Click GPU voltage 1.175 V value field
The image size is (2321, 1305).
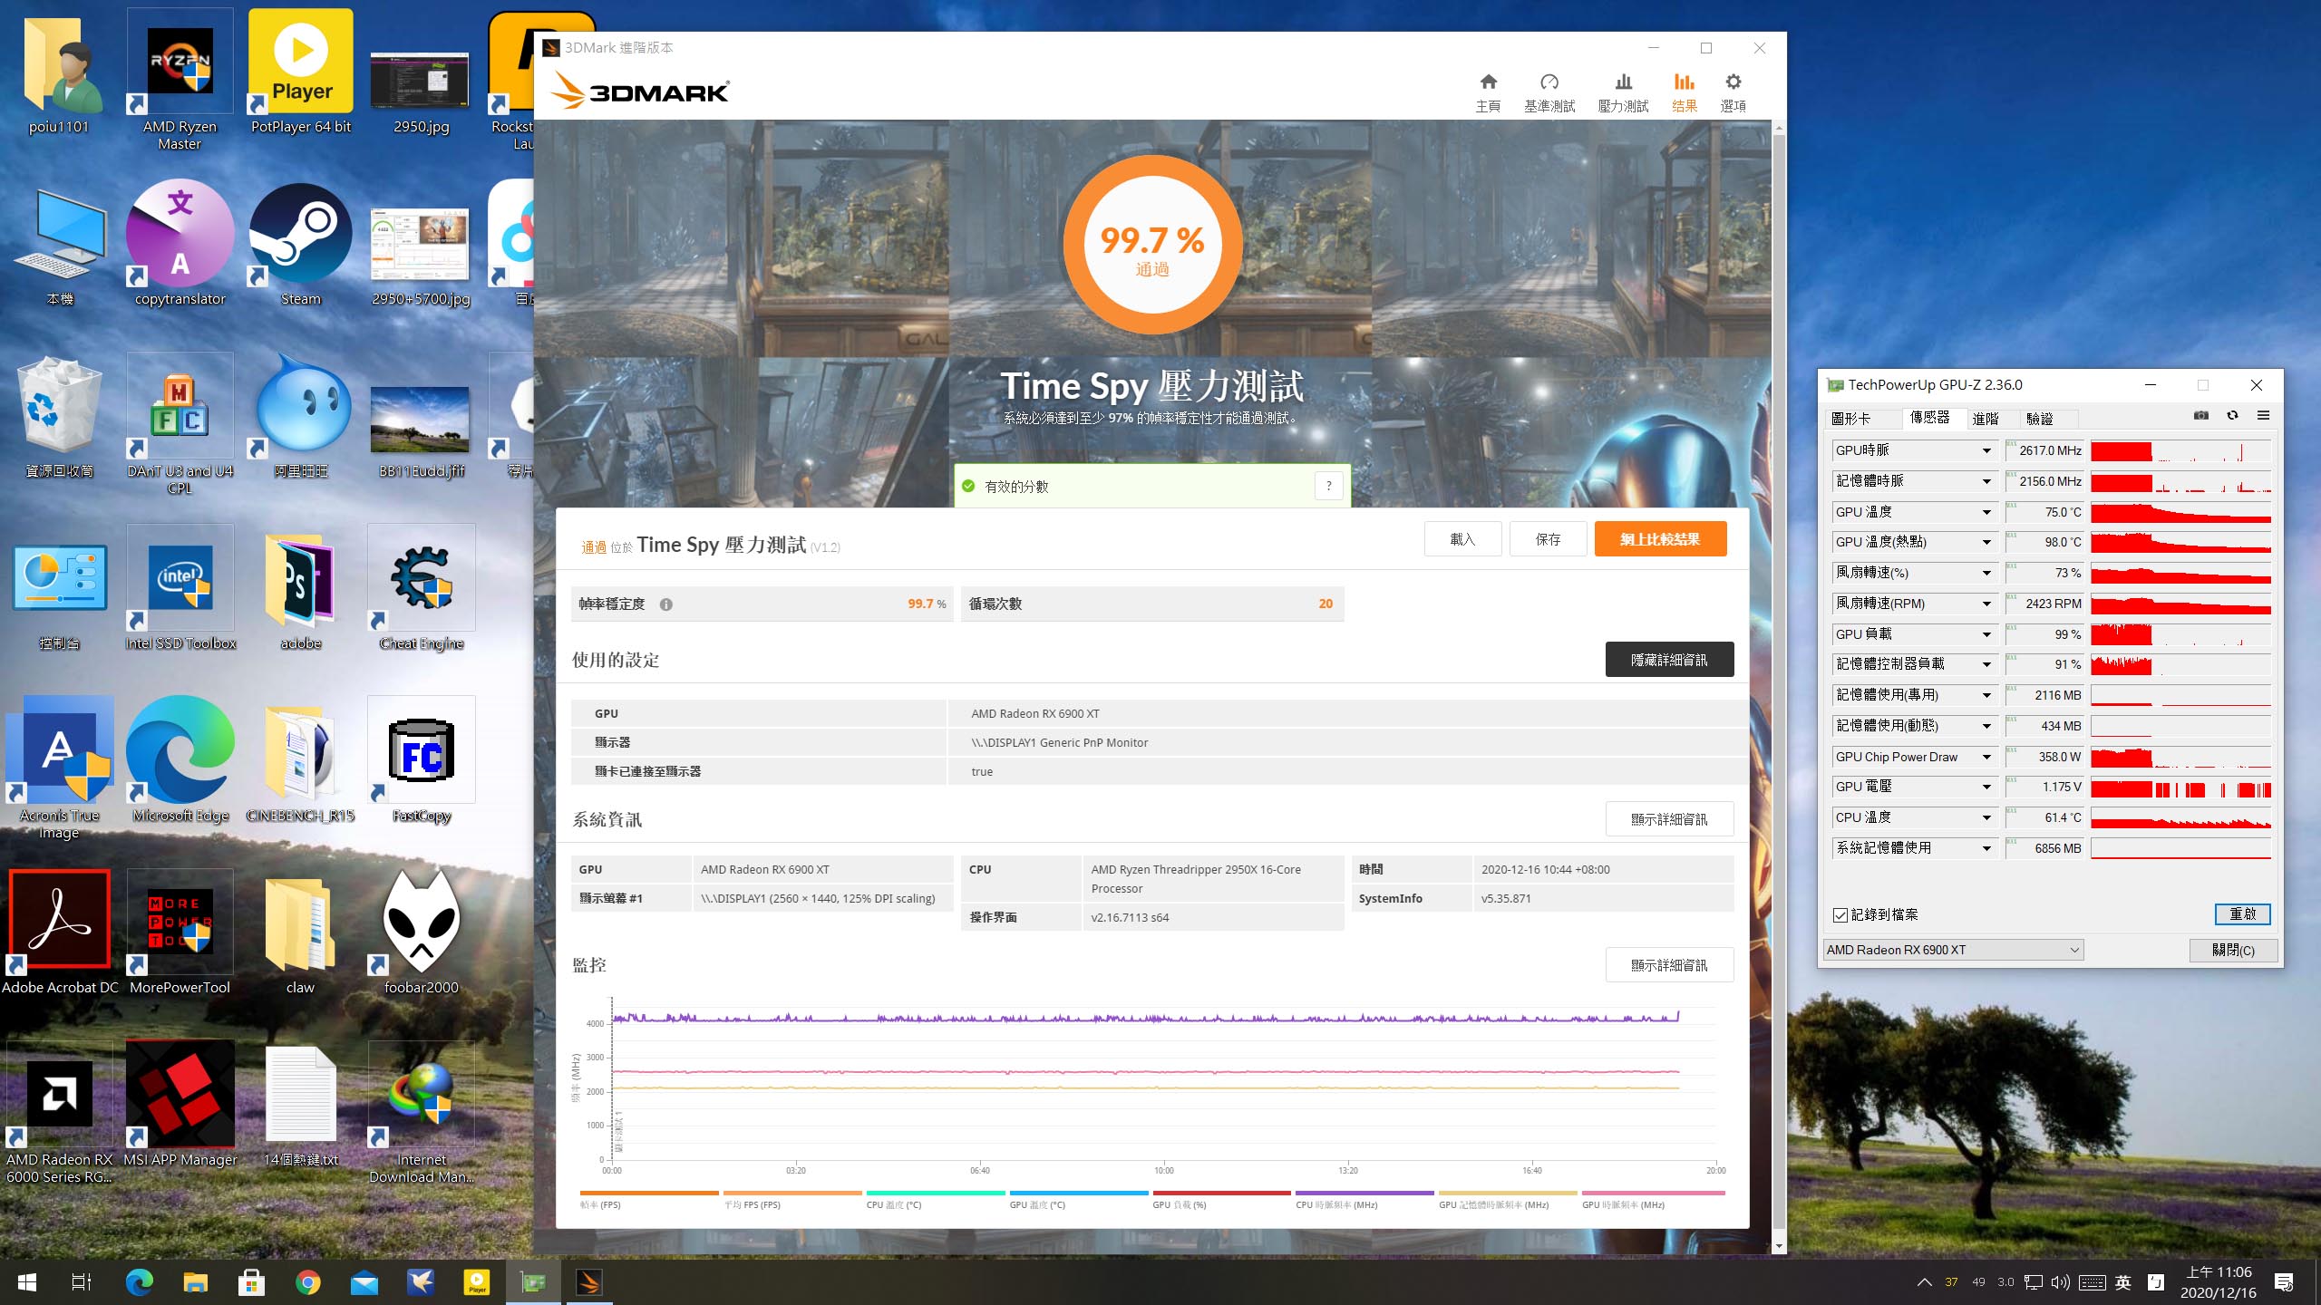pyautogui.click(x=2044, y=788)
